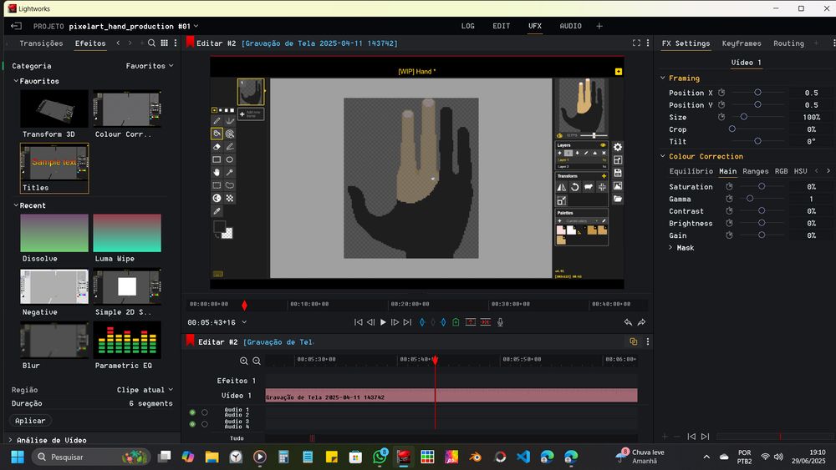Click the redo arrow icon
The width and height of the screenshot is (836, 470).
point(641,322)
